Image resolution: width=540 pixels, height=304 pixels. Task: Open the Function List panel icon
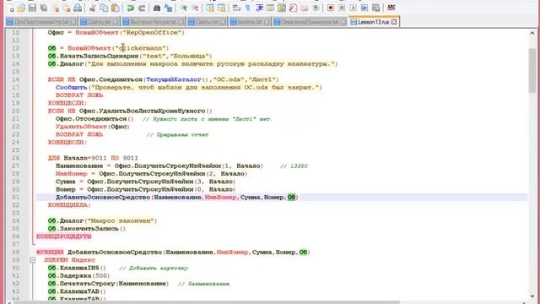(293, 8)
